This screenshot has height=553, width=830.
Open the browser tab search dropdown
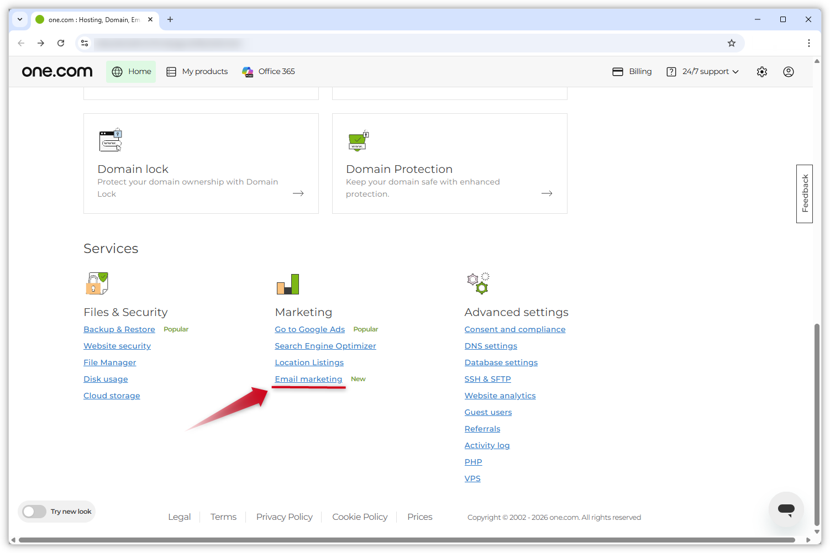tap(20, 19)
